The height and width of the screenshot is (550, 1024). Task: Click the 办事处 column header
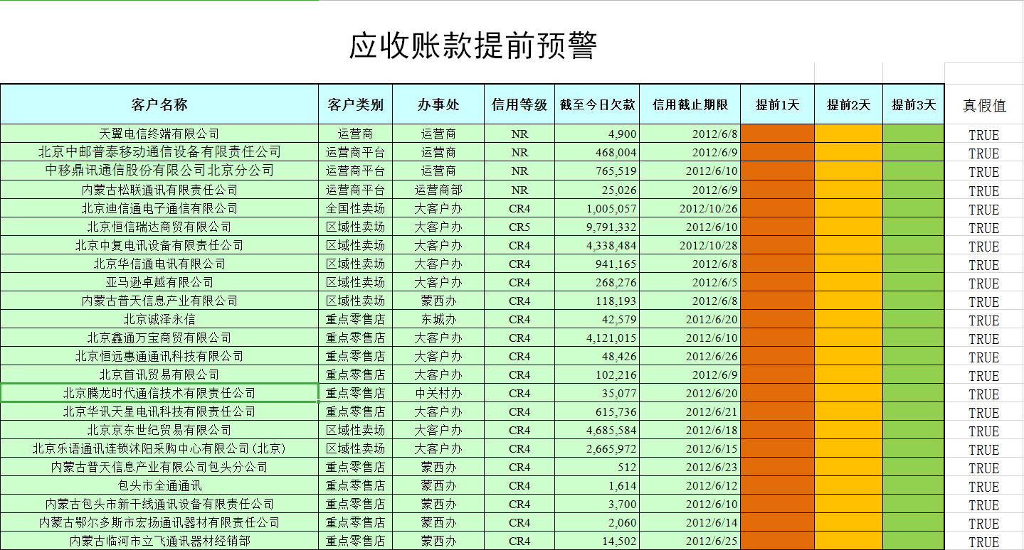tap(438, 104)
